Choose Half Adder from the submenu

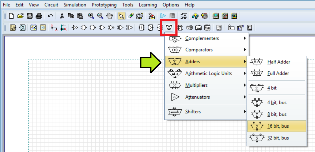[277, 62]
